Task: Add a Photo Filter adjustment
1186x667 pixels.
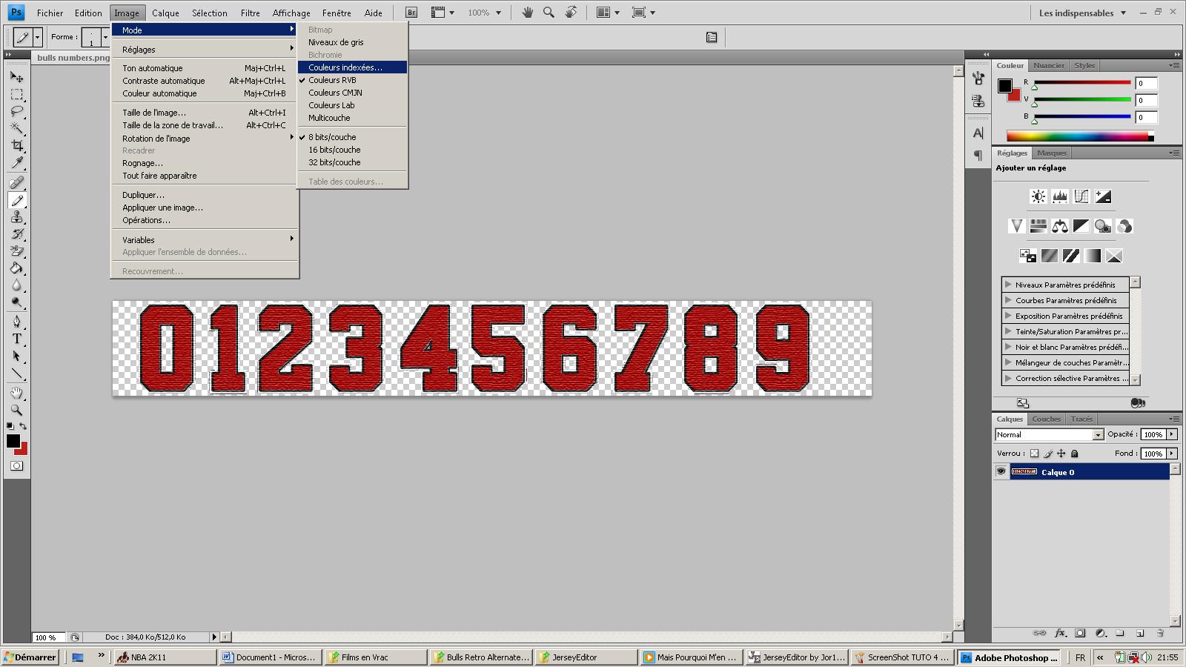Action: coord(1103,226)
